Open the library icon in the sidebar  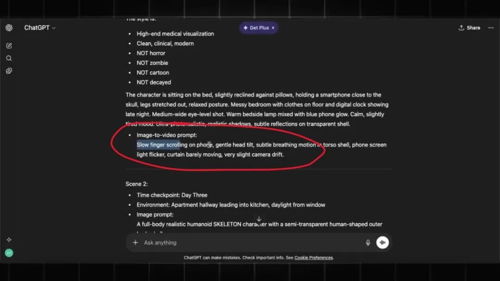pos(9,71)
